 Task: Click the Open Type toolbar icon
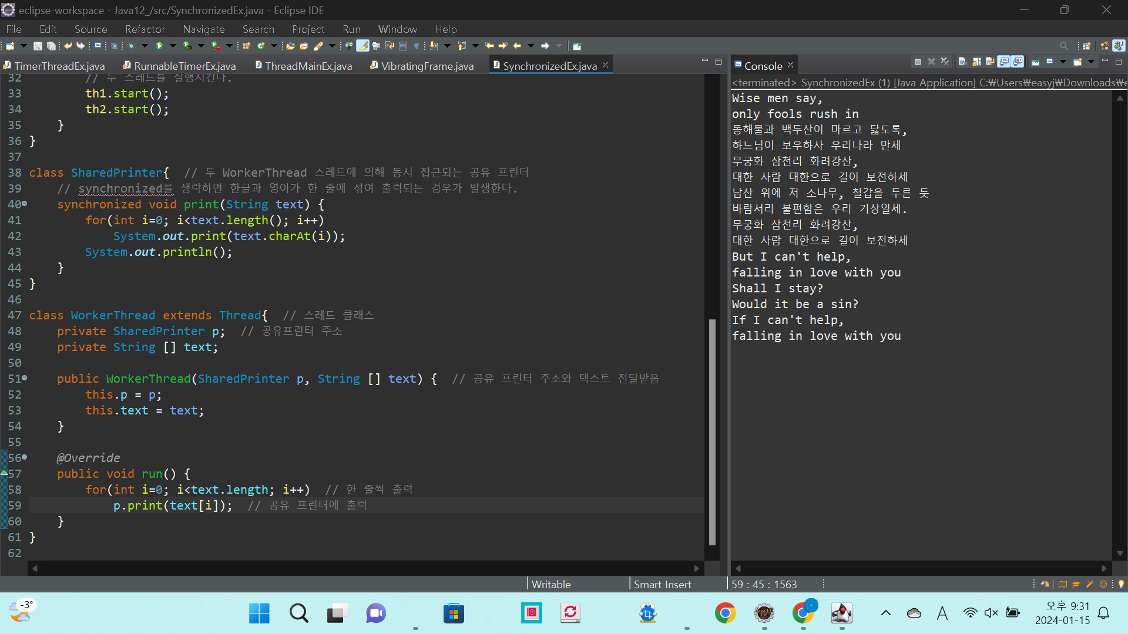[x=290, y=46]
